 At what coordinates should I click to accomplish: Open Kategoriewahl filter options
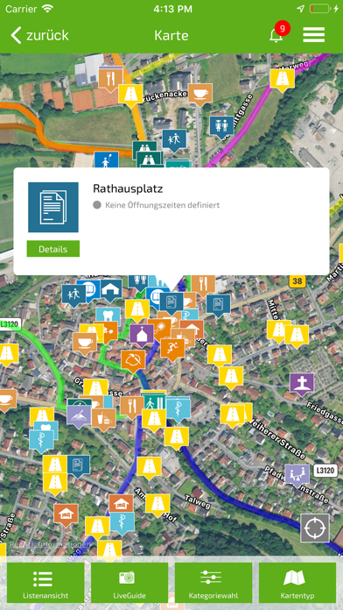click(213, 582)
